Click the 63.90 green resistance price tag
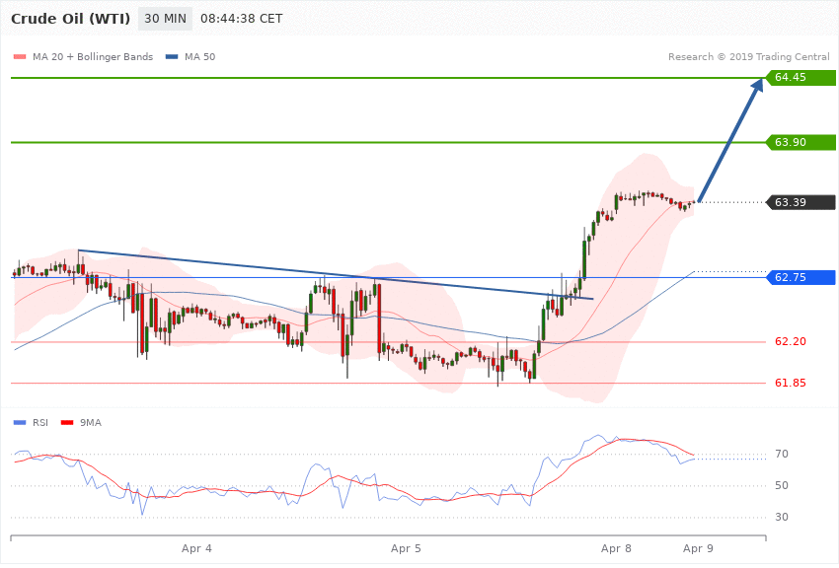The width and height of the screenshot is (839, 568). [x=801, y=143]
